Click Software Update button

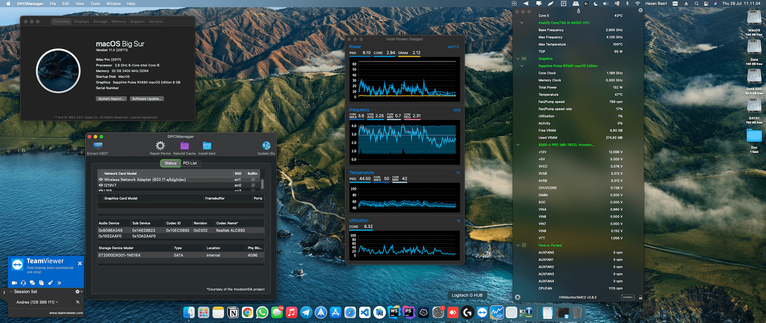click(x=147, y=99)
